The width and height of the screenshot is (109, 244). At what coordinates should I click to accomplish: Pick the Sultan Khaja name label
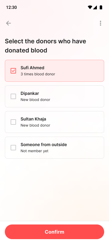click(33, 119)
